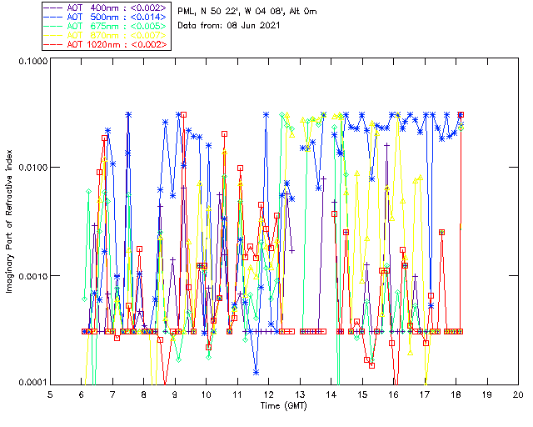Screen dimensions: 533x427
Task: Click the Imaginary Part of Refractive Index axis title
Action: [8, 221]
